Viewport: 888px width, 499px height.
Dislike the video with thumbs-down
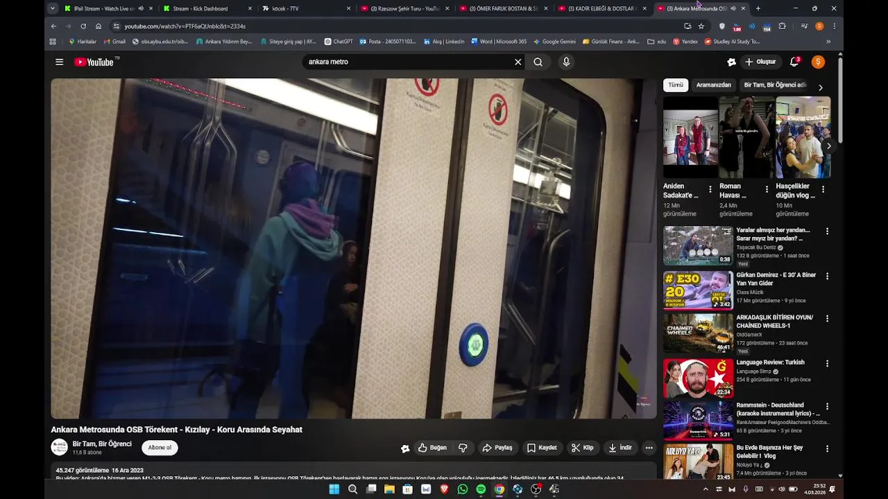point(463,448)
